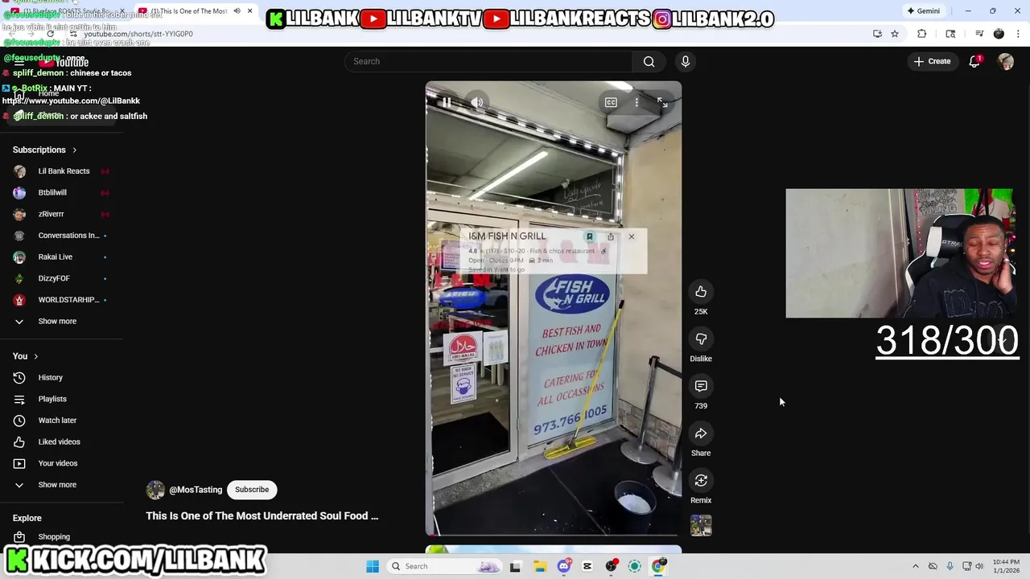Open Task View from the taskbar

pyautogui.click(x=515, y=566)
